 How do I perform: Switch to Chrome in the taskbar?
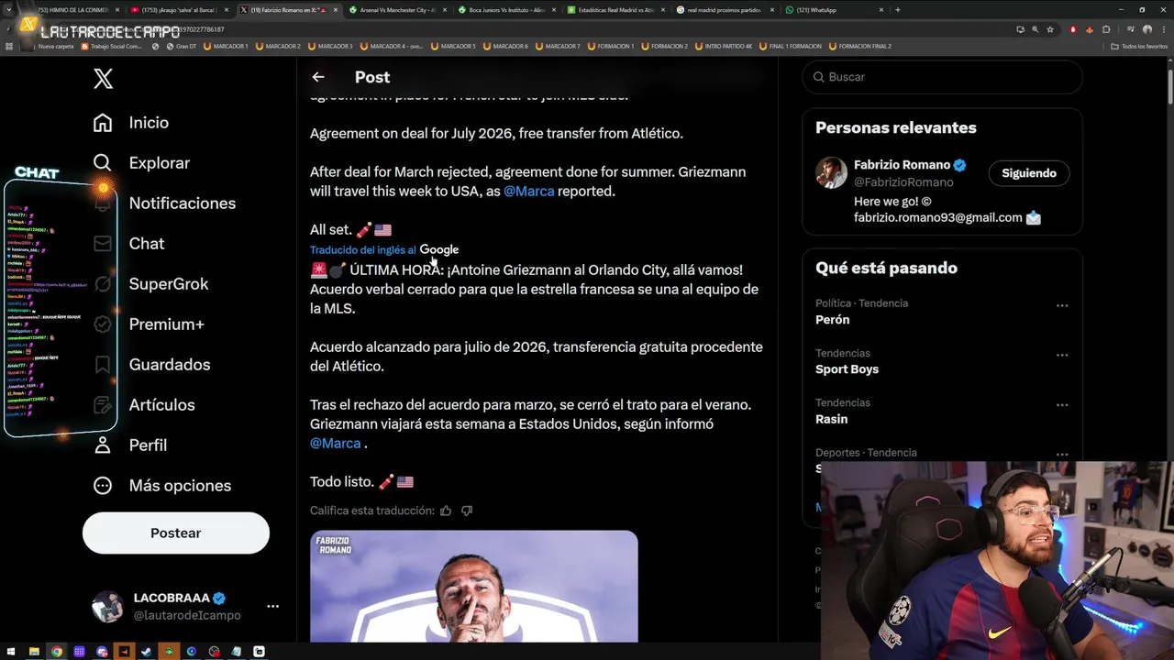(x=57, y=652)
